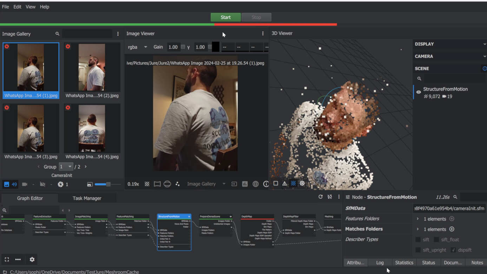487x274 pixels.
Task: Expand Features Folders elements list
Action: click(418, 219)
